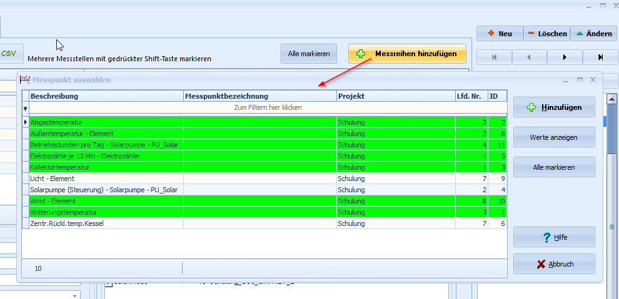Click Messreihen hinzufügen button
This screenshot has width=619, height=299.
click(x=407, y=54)
